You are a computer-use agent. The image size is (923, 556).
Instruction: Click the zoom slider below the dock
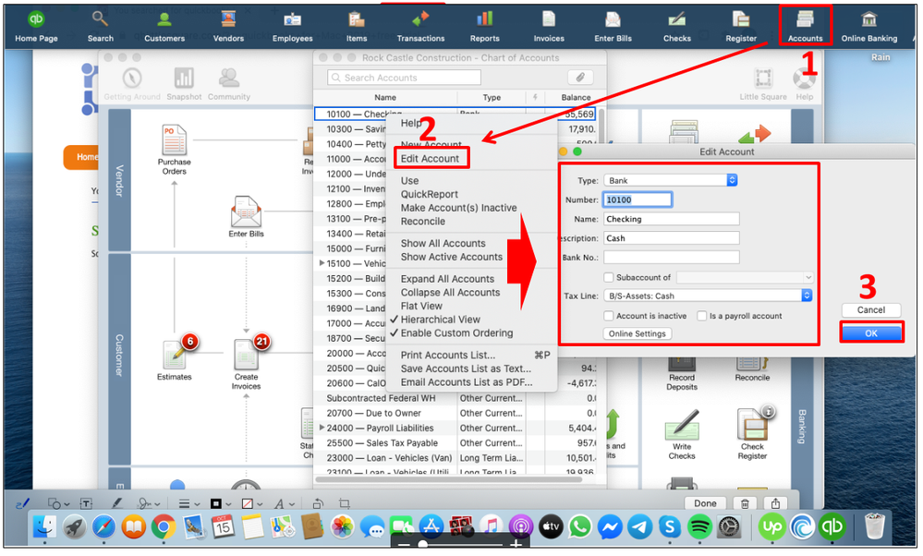point(459,544)
